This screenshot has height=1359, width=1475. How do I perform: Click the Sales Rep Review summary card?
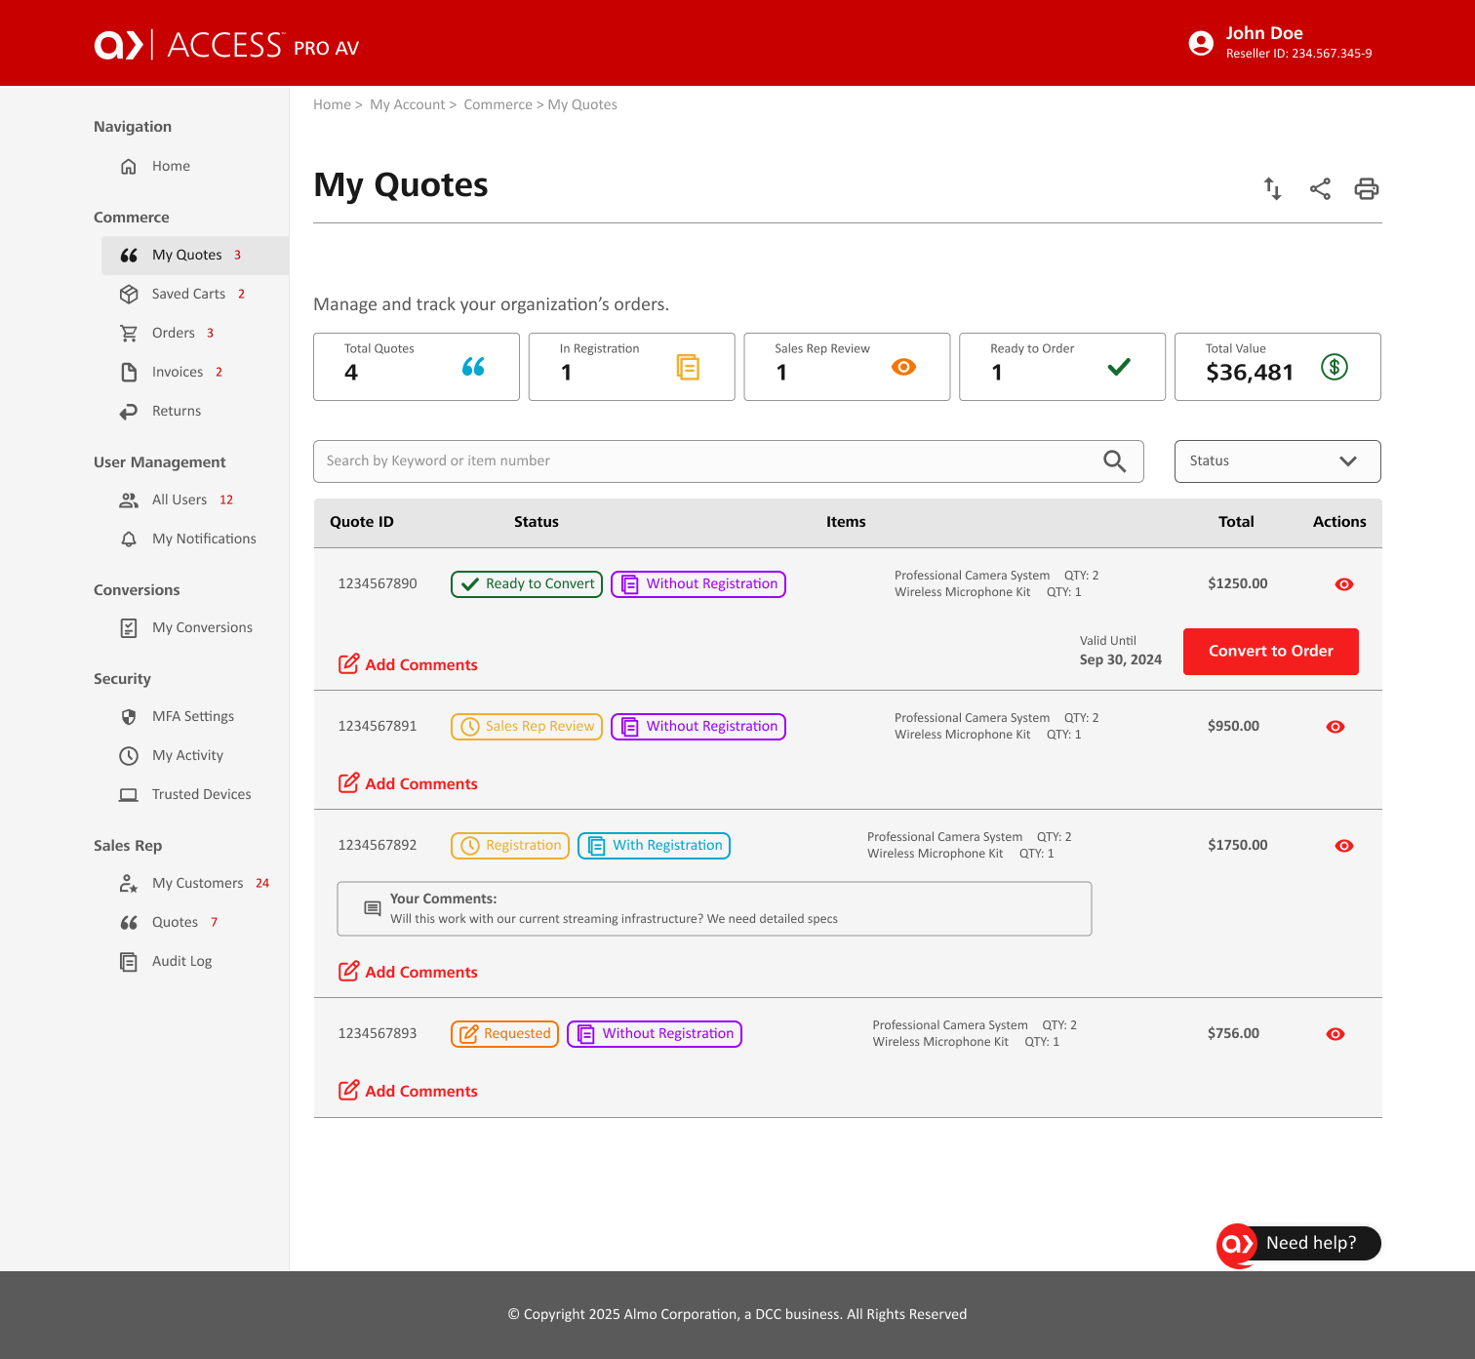tap(847, 367)
